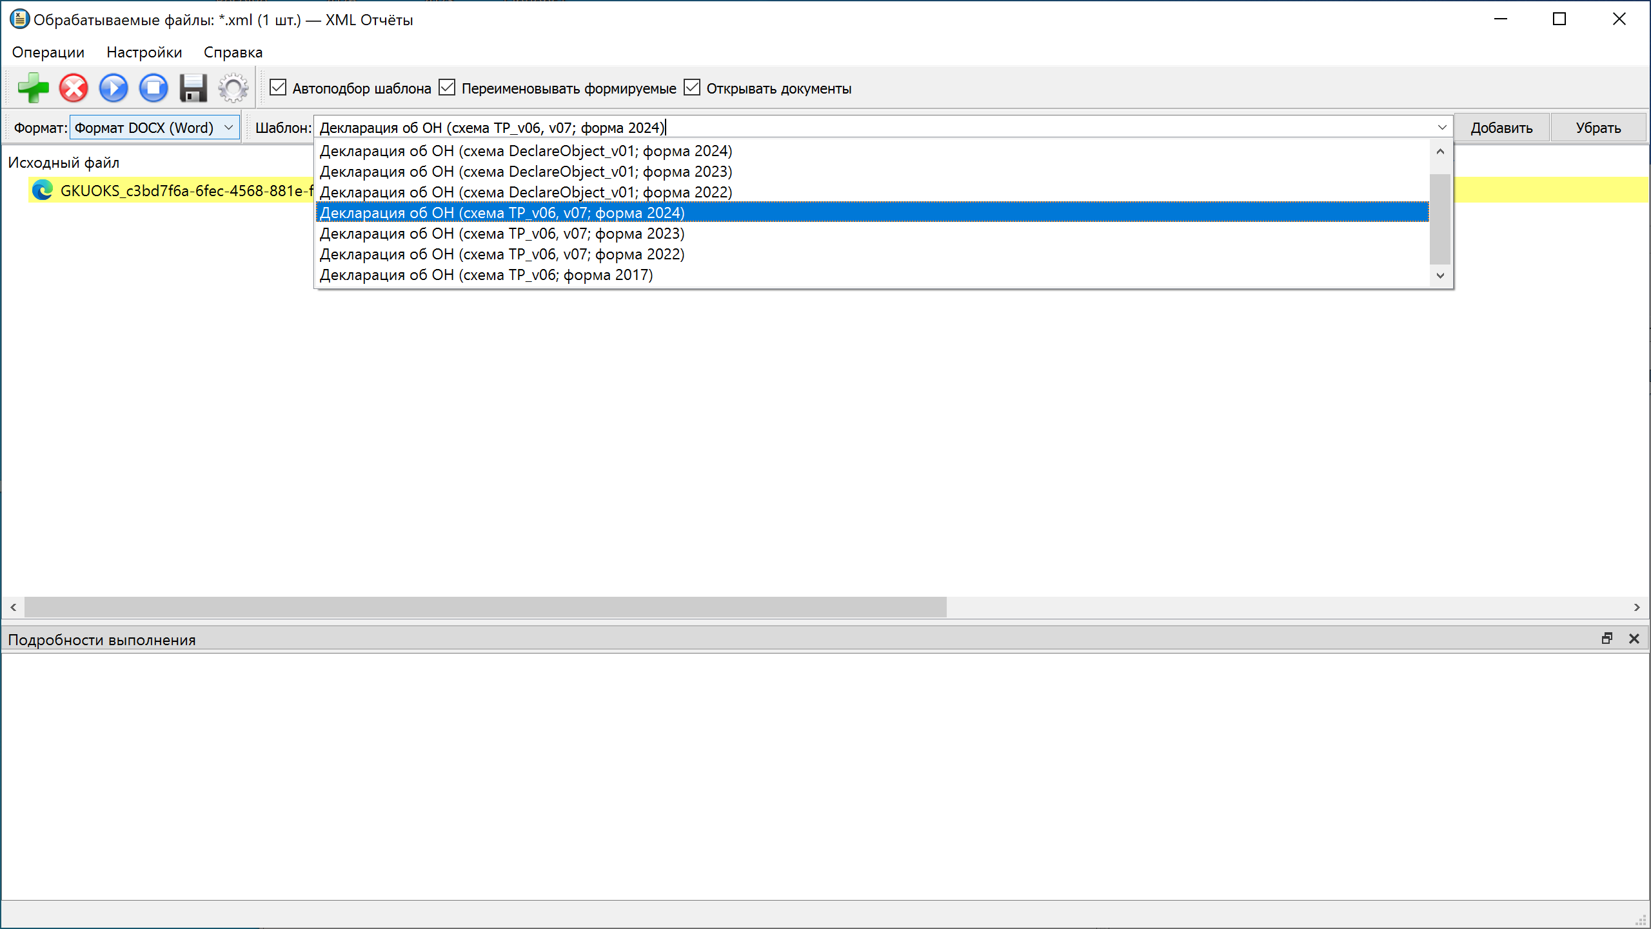This screenshot has height=929, width=1651.
Task: Open settings via the gear icon
Action: (233, 88)
